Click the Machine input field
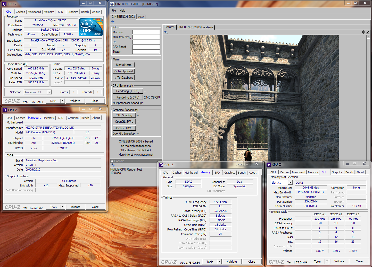This screenshot has width=372, height=267. (146, 32)
